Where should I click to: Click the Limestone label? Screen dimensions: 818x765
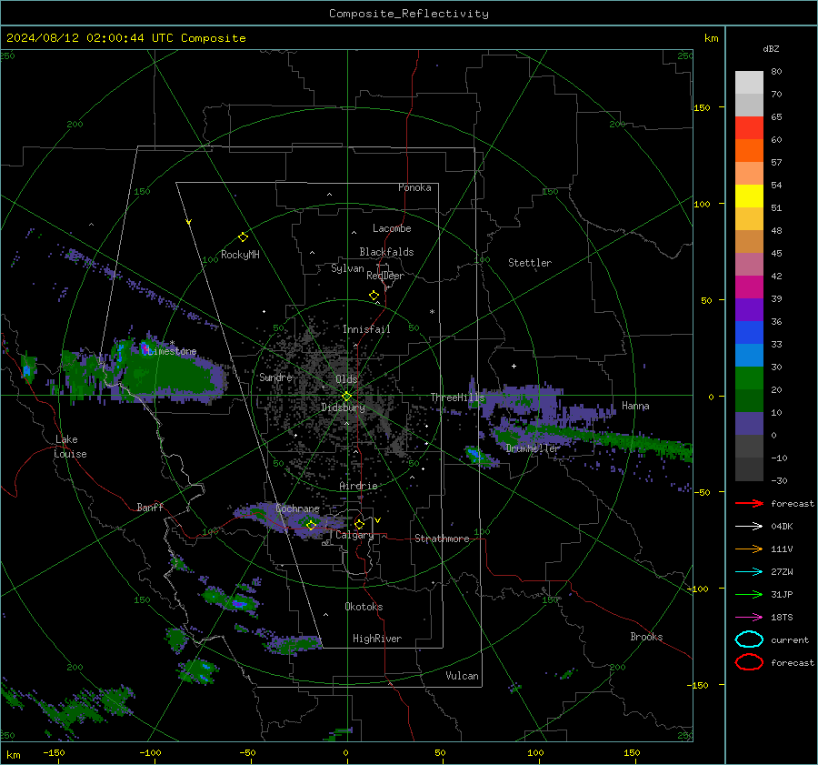[172, 351]
